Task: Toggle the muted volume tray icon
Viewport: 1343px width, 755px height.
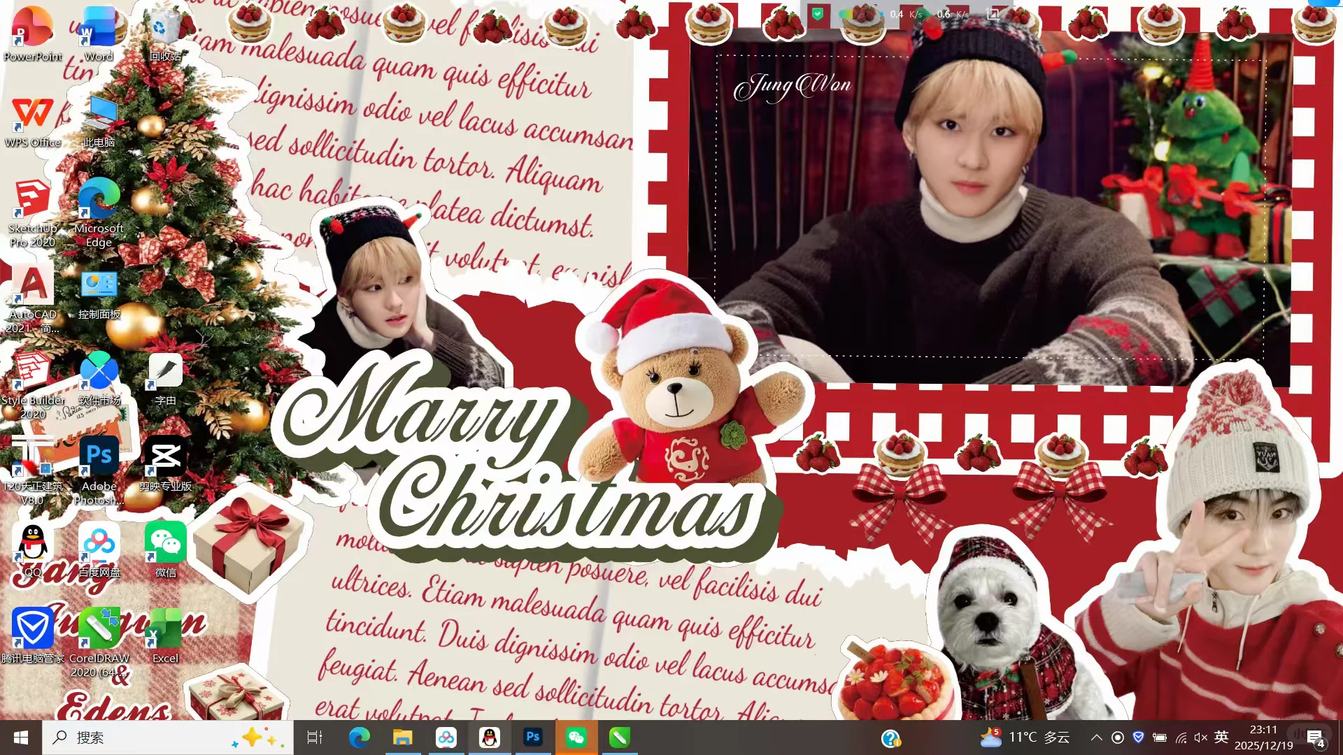Action: pos(1201,738)
